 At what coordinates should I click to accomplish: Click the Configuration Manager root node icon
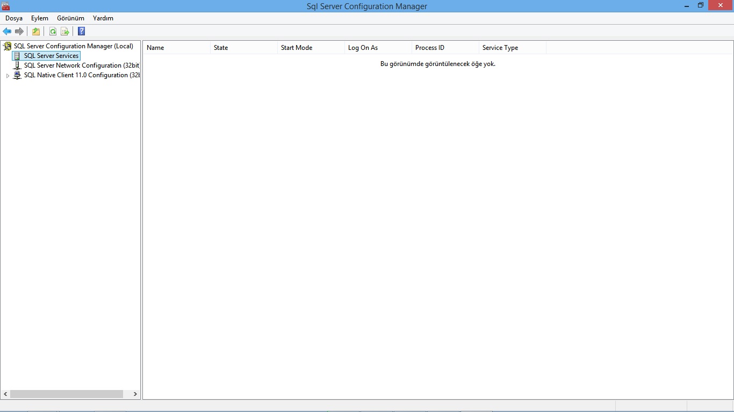(x=8, y=46)
